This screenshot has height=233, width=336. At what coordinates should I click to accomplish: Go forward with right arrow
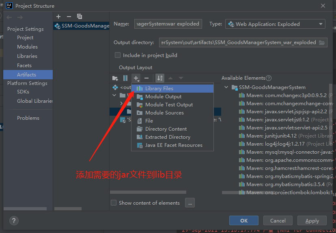pos(20,17)
